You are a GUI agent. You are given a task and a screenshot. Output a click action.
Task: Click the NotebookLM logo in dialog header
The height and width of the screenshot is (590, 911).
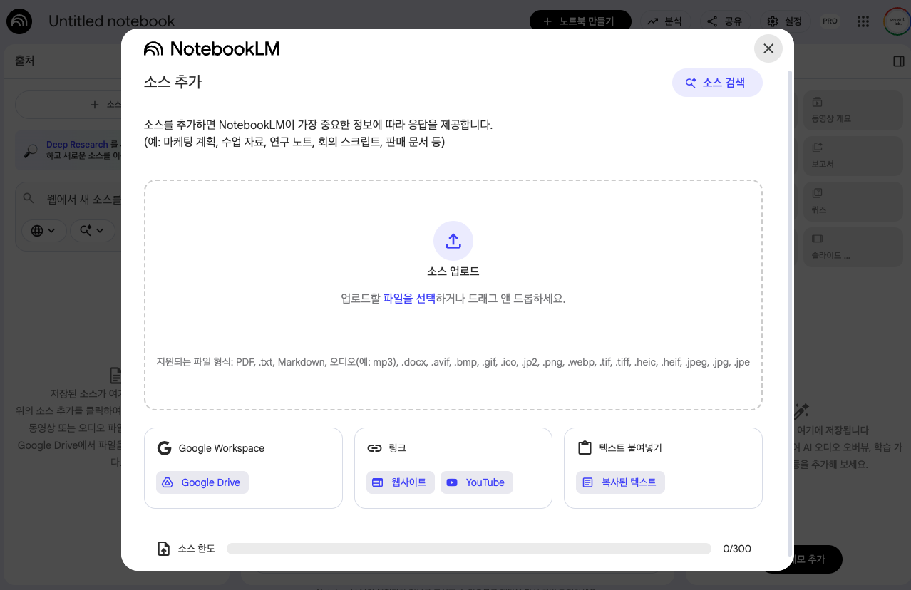tap(212, 48)
